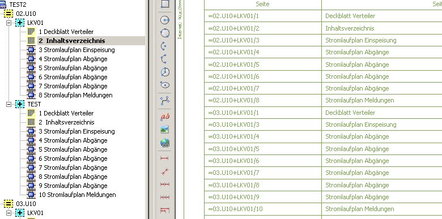Screen dimensions: 442x219
Task: Select the linear dimension tool
Action: point(165,158)
